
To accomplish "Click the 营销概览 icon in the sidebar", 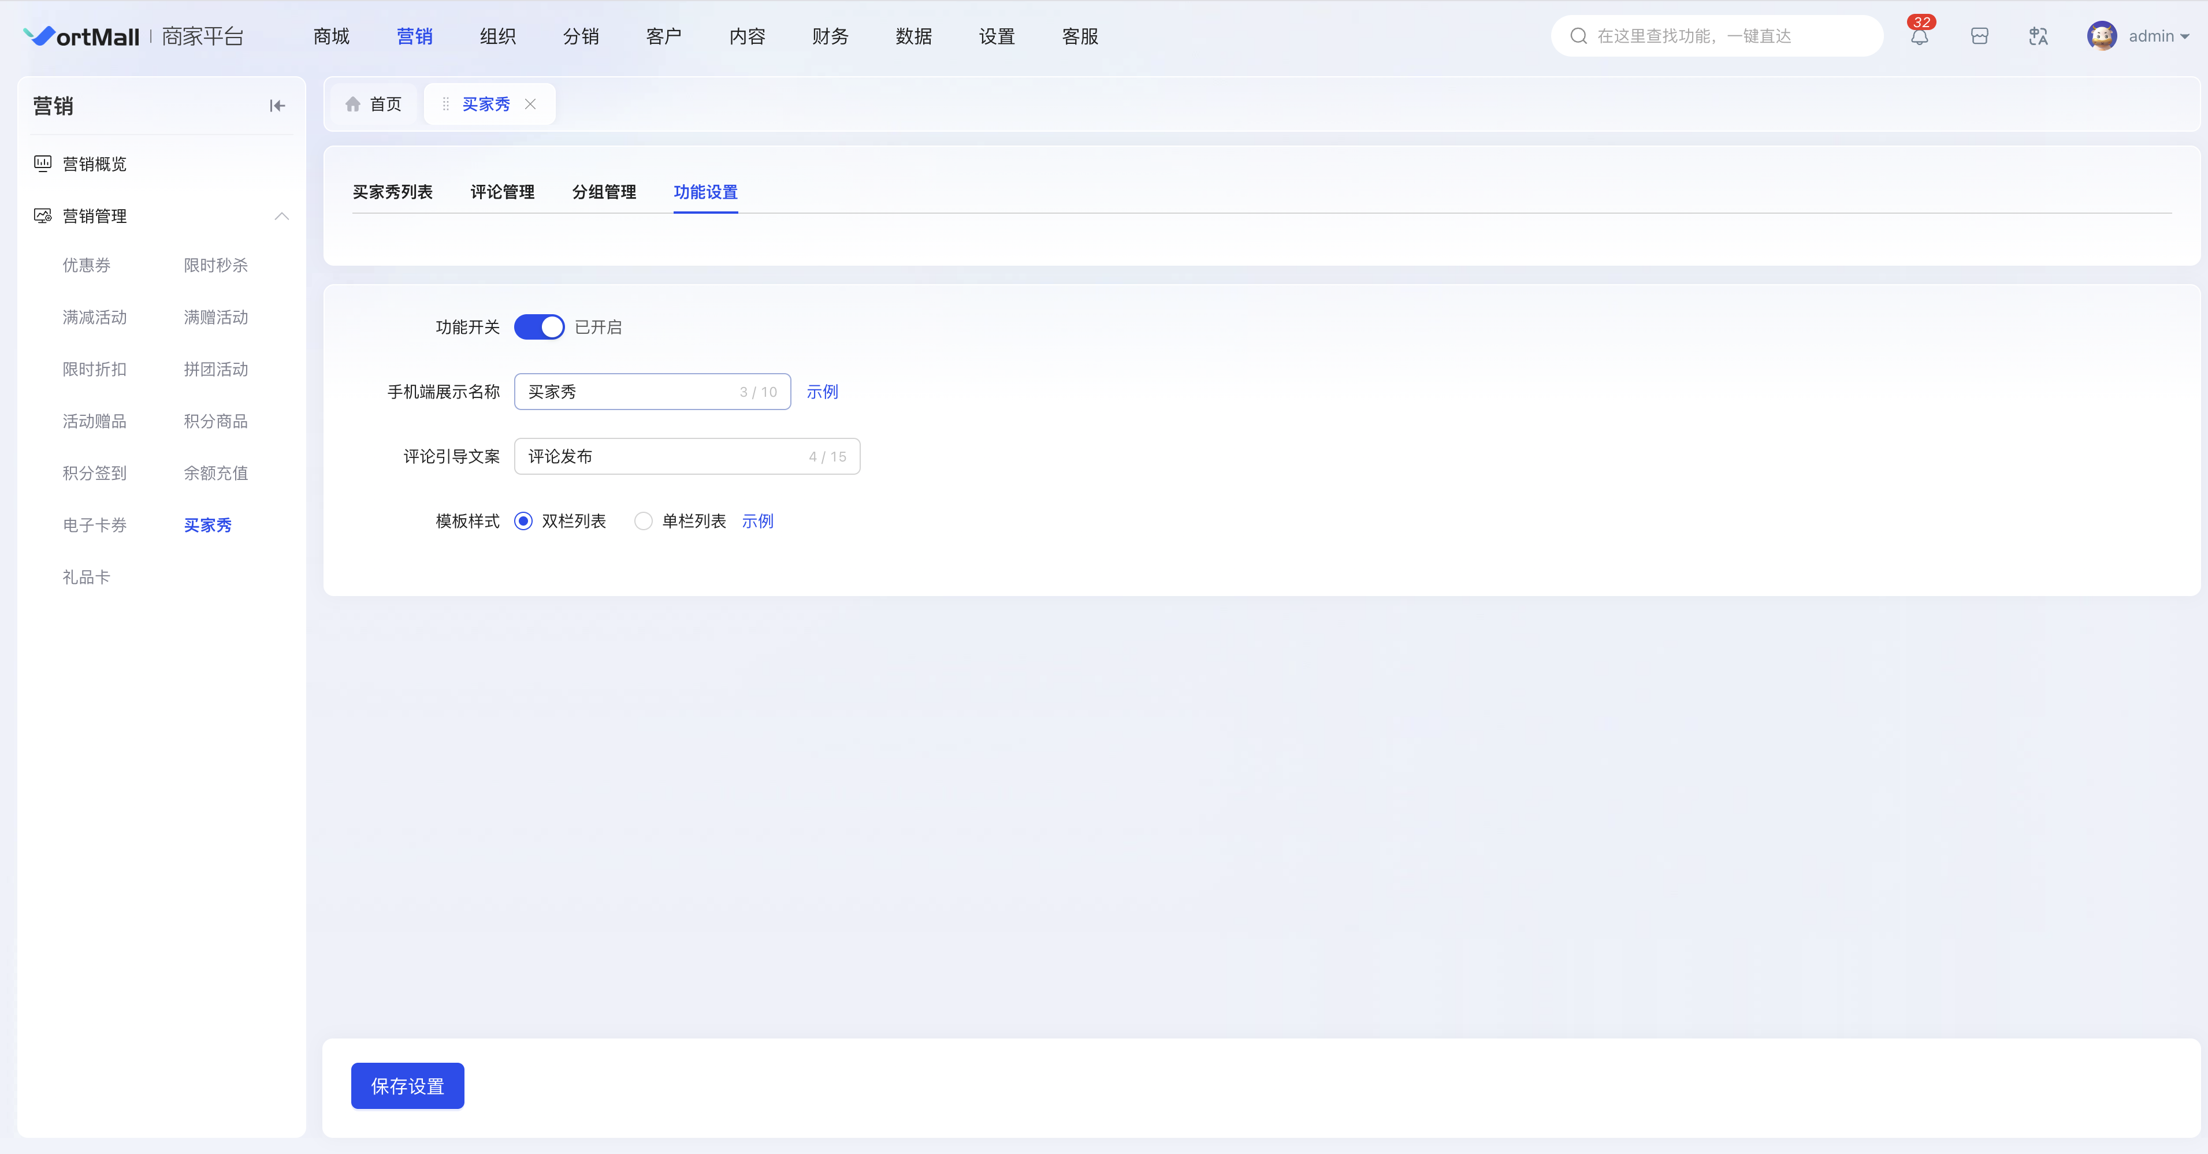I will pyautogui.click(x=42, y=163).
